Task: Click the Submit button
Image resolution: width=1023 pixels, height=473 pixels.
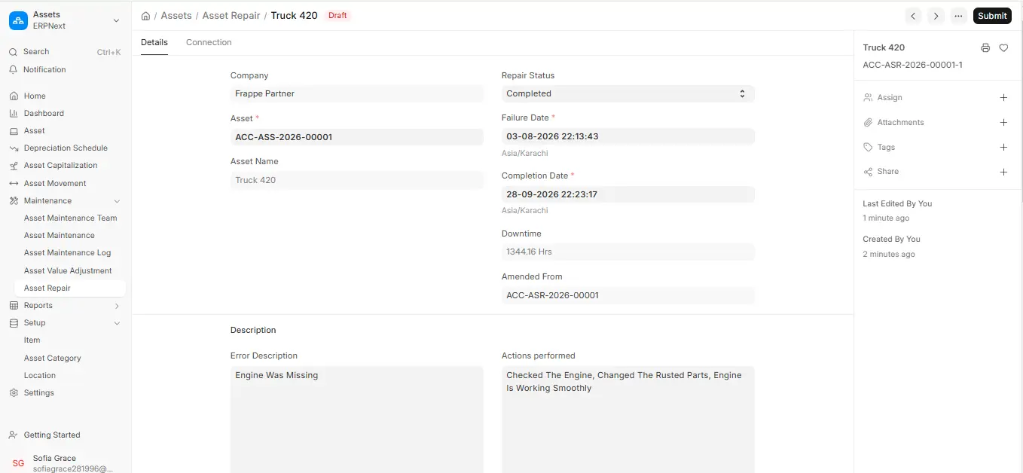Action: [992, 16]
